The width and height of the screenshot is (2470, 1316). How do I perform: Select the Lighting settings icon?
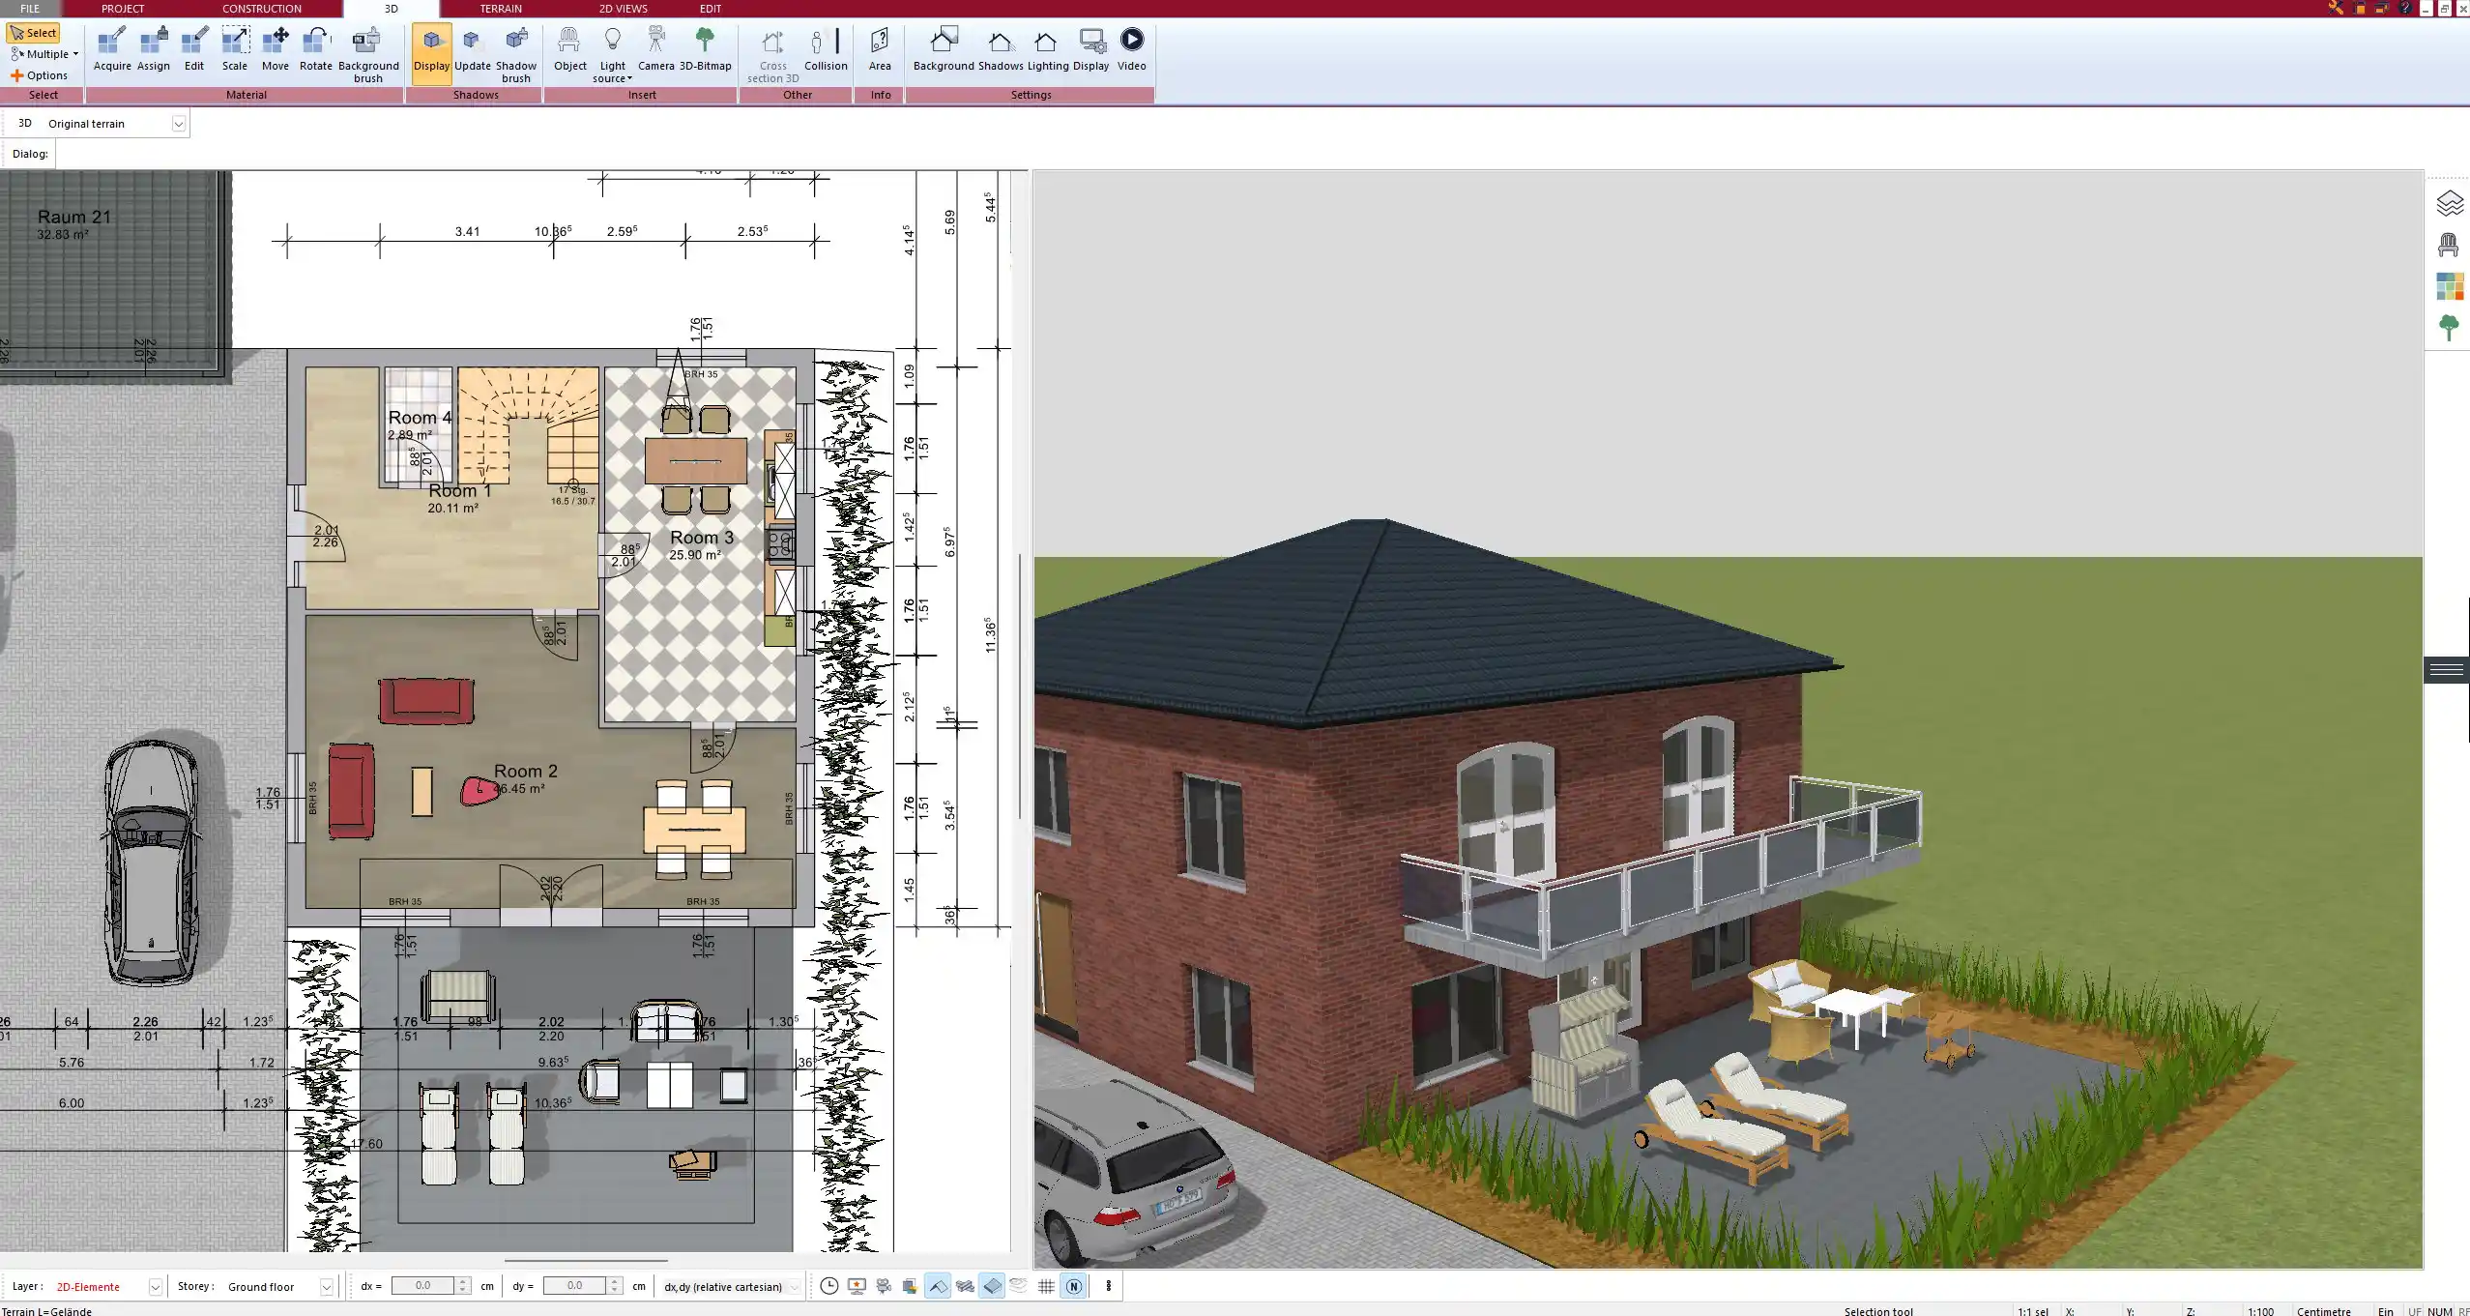coord(1047,41)
